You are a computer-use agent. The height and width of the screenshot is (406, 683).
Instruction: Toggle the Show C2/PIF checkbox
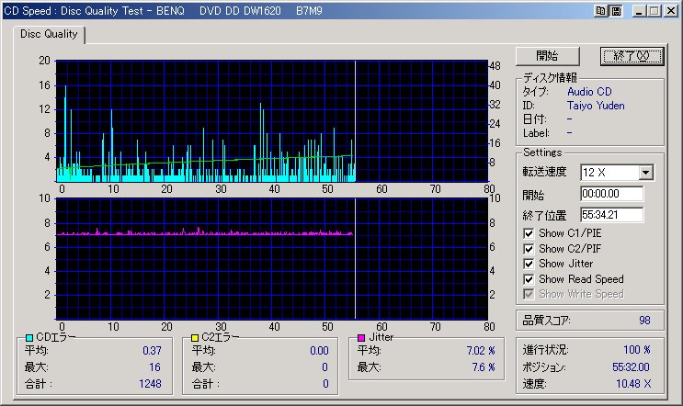point(528,248)
